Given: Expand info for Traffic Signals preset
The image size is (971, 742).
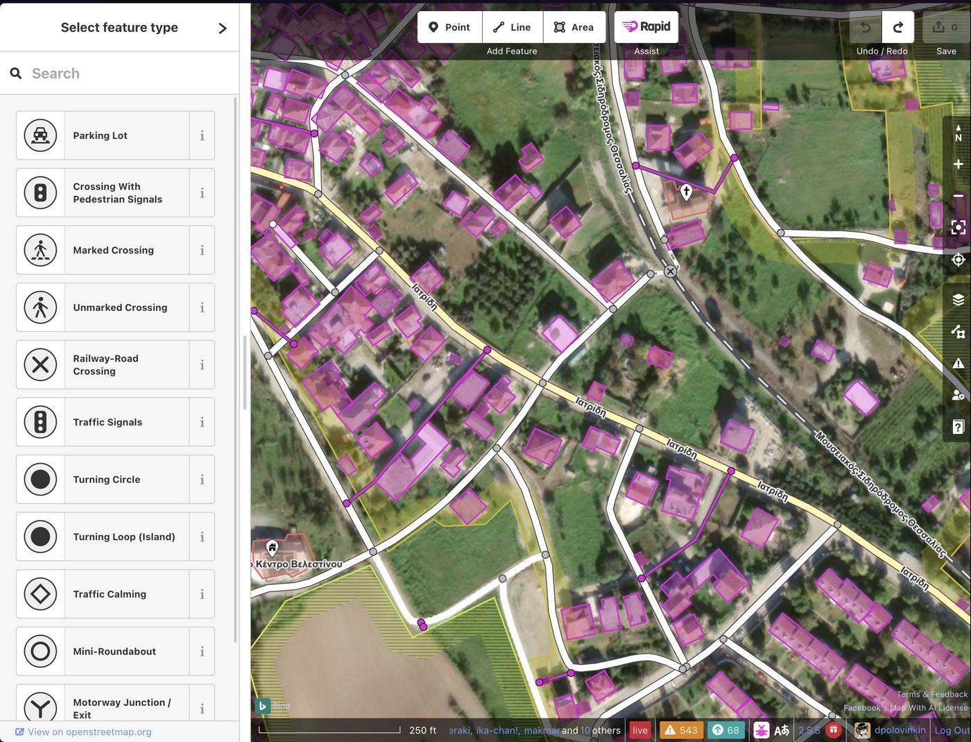Looking at the screenshot, I should (202, 422).
